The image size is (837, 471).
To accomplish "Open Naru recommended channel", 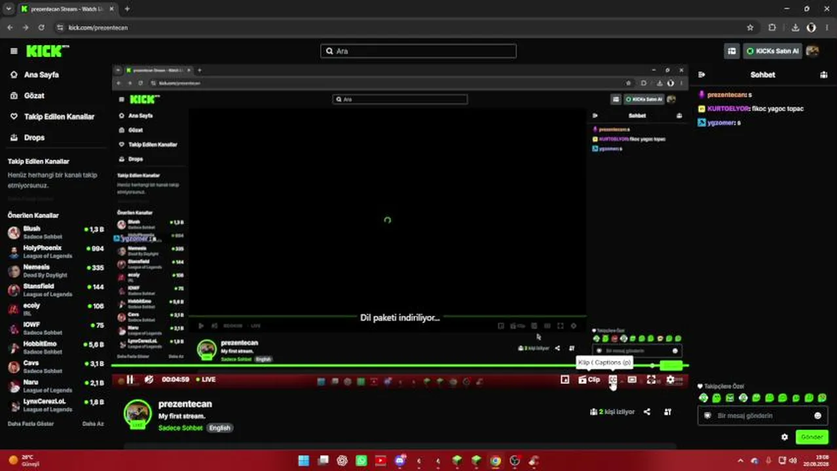I will [x=55, y=385].
